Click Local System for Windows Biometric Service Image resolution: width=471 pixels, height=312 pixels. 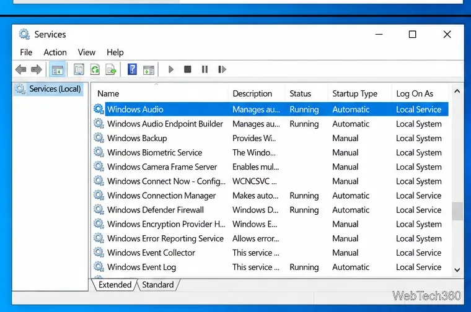pyautogui.click(x=419, y=153)
